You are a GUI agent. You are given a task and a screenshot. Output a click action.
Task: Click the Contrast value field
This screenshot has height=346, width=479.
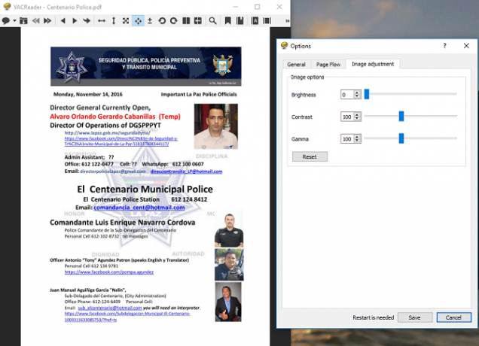[x=347, y=117]
